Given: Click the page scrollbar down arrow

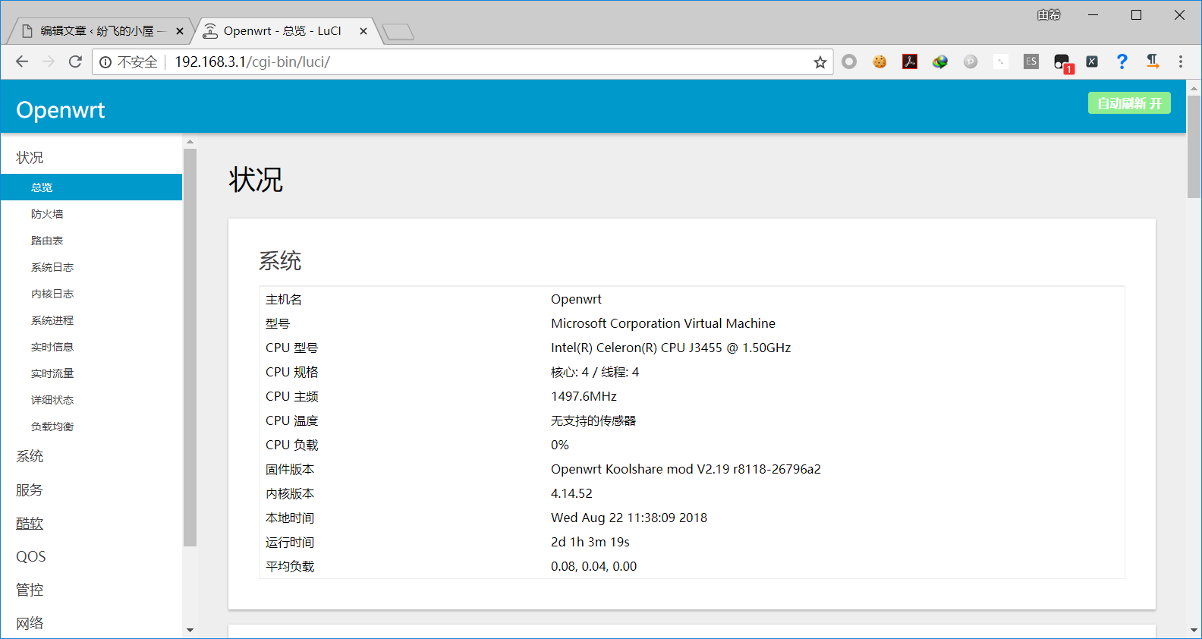Looking at the screenshot, I should click(x=1194, y=631).
